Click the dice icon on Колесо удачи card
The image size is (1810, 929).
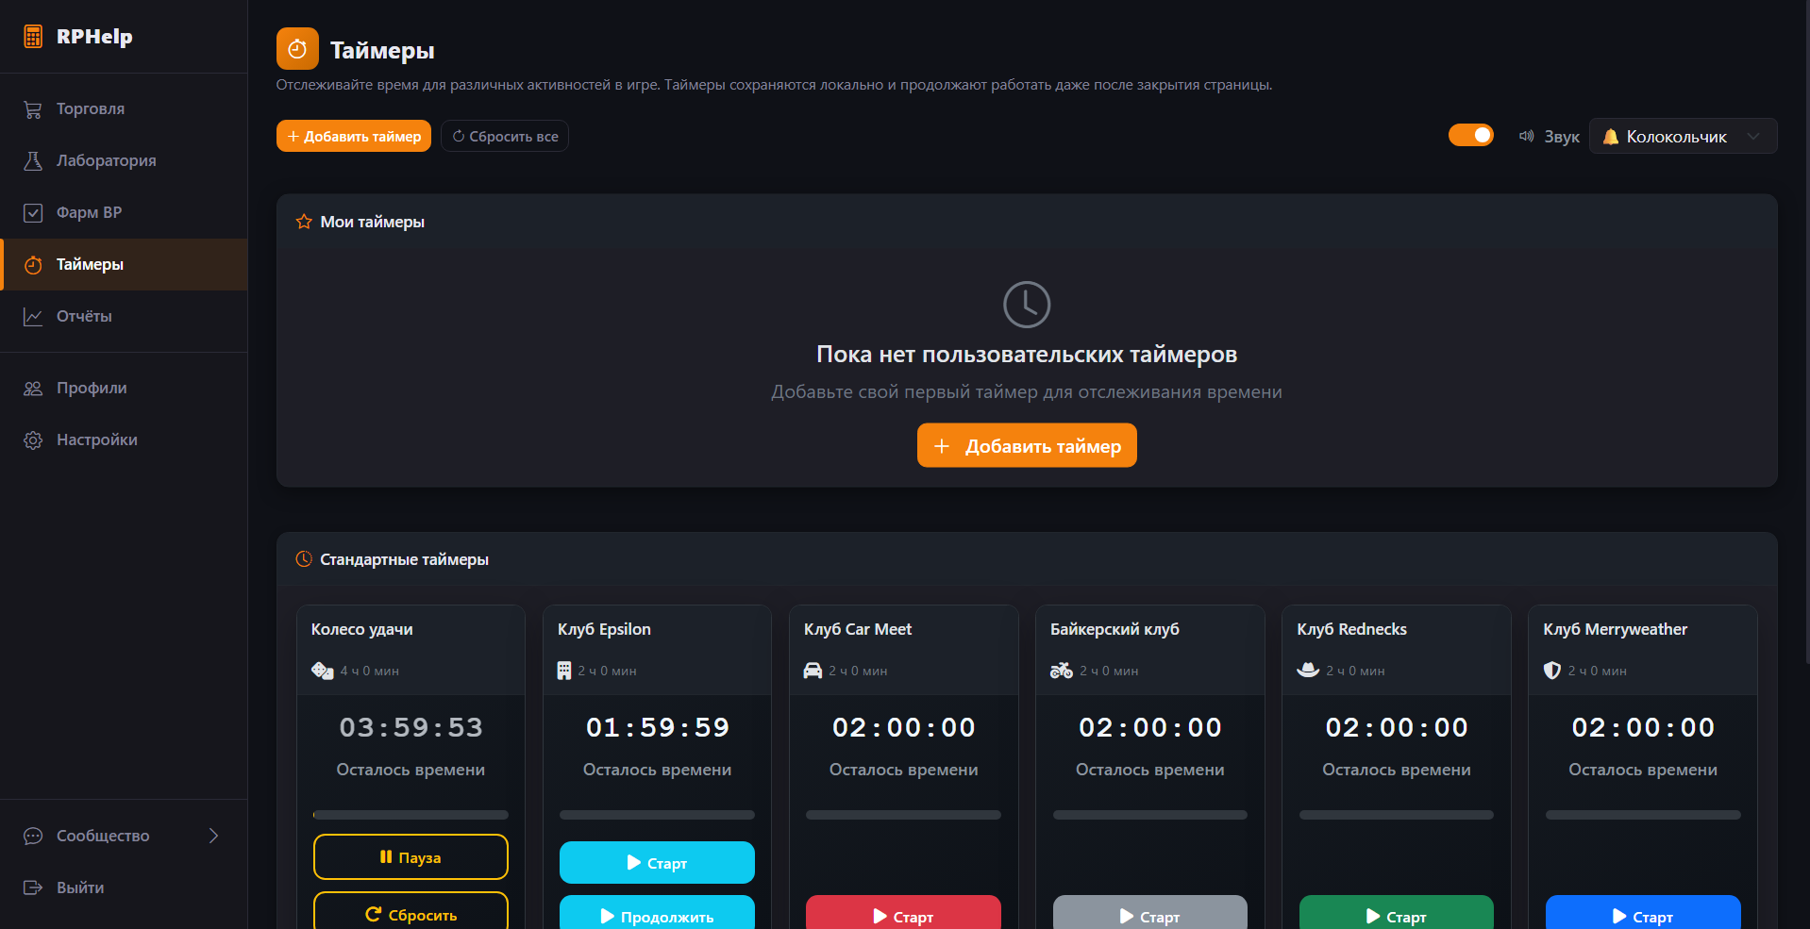(x=323, y=671)
